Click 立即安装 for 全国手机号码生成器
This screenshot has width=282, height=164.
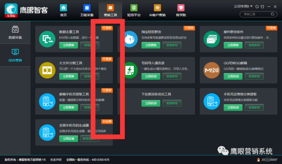tap(69, 139)
